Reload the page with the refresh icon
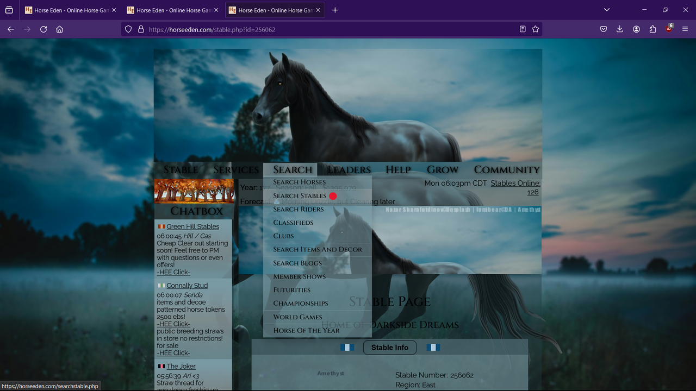Screen dimensions: 696x391 coord(43,29)
